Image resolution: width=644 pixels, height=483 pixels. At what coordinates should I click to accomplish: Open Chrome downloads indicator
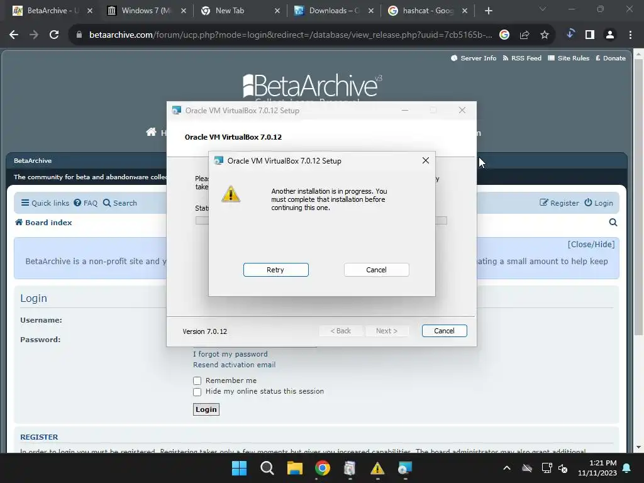pyautogui.click(x=570, y=35)
